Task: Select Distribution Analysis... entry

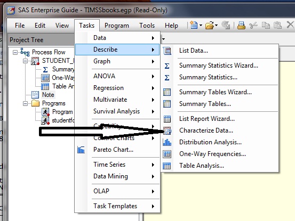Action: [220, 142]
